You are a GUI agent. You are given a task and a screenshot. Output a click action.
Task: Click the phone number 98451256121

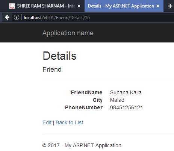click(126, 107)
